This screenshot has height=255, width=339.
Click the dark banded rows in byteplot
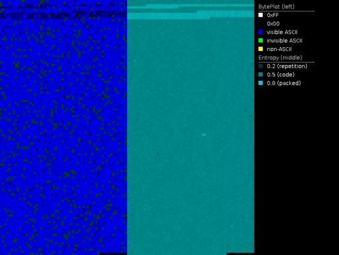pyautogui.click(x=63, y=15)
